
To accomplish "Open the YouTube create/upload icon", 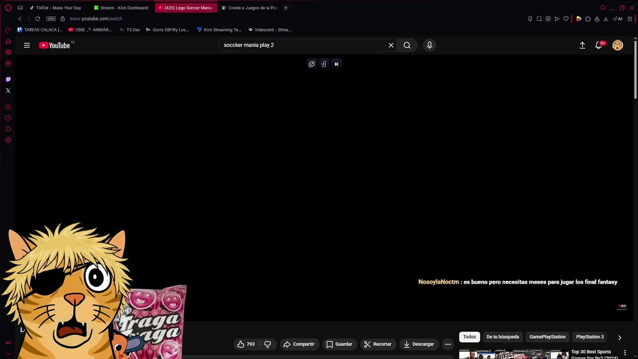I will (x=582, y=45).
